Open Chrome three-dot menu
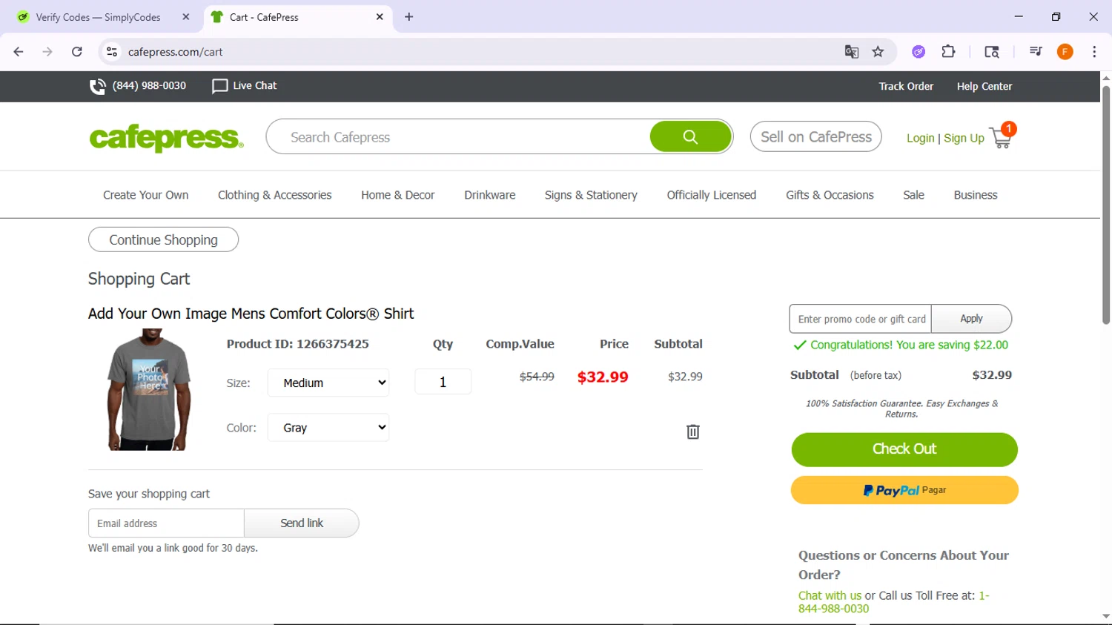Screen dimensions: 1112x625 coord(1093,52)
